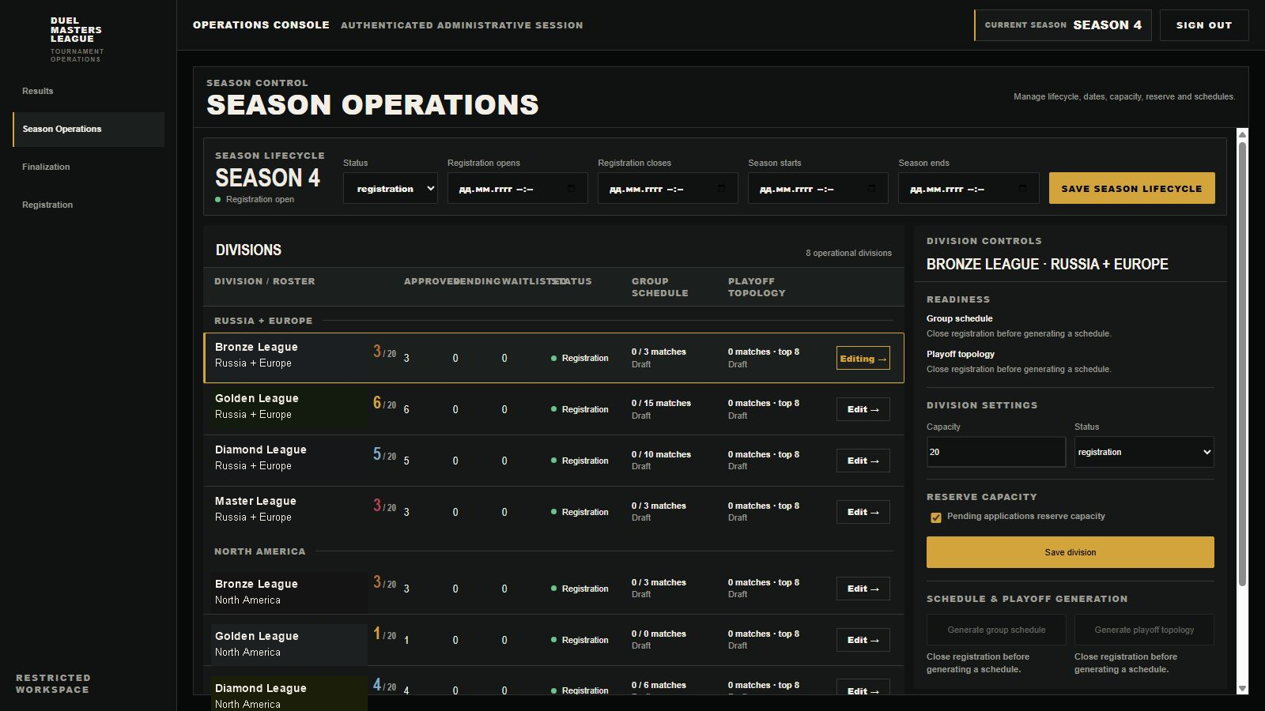
Task: Click '8 operational divisions' text
Action: [848, 253]
